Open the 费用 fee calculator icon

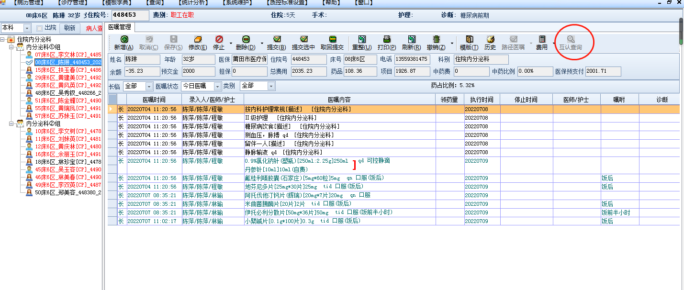[542, 39]
